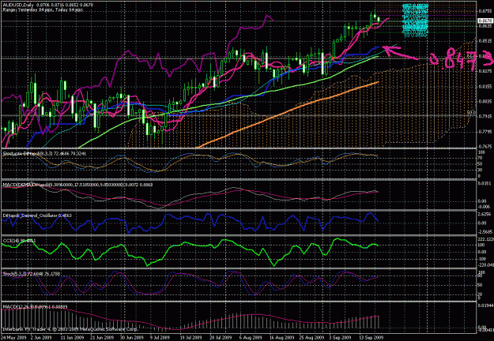Click the 0.7795 price scale value

[x=485, y=132]
